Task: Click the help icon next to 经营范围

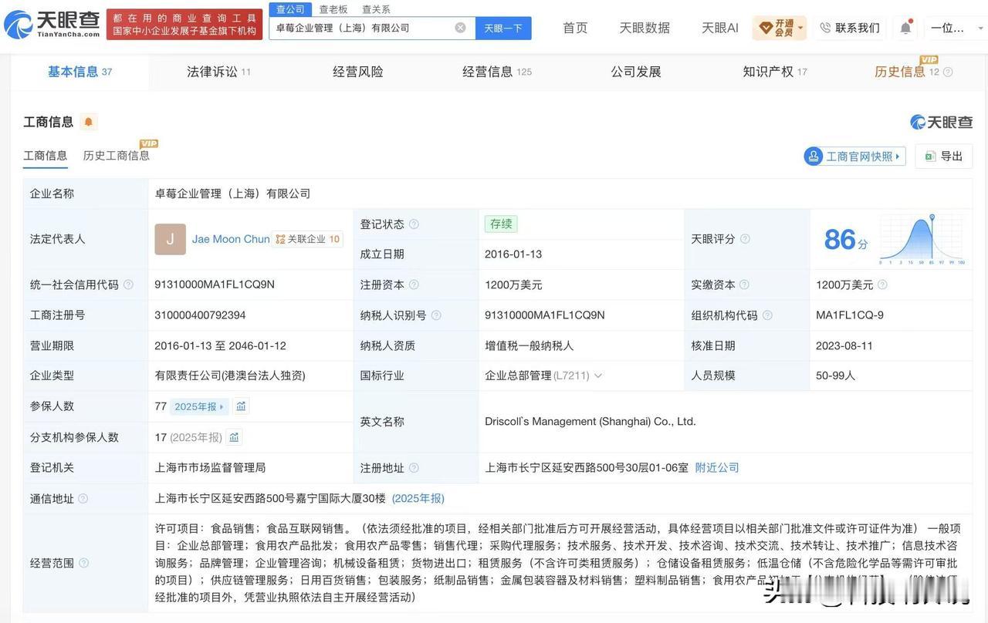Action: click(83, 563)
